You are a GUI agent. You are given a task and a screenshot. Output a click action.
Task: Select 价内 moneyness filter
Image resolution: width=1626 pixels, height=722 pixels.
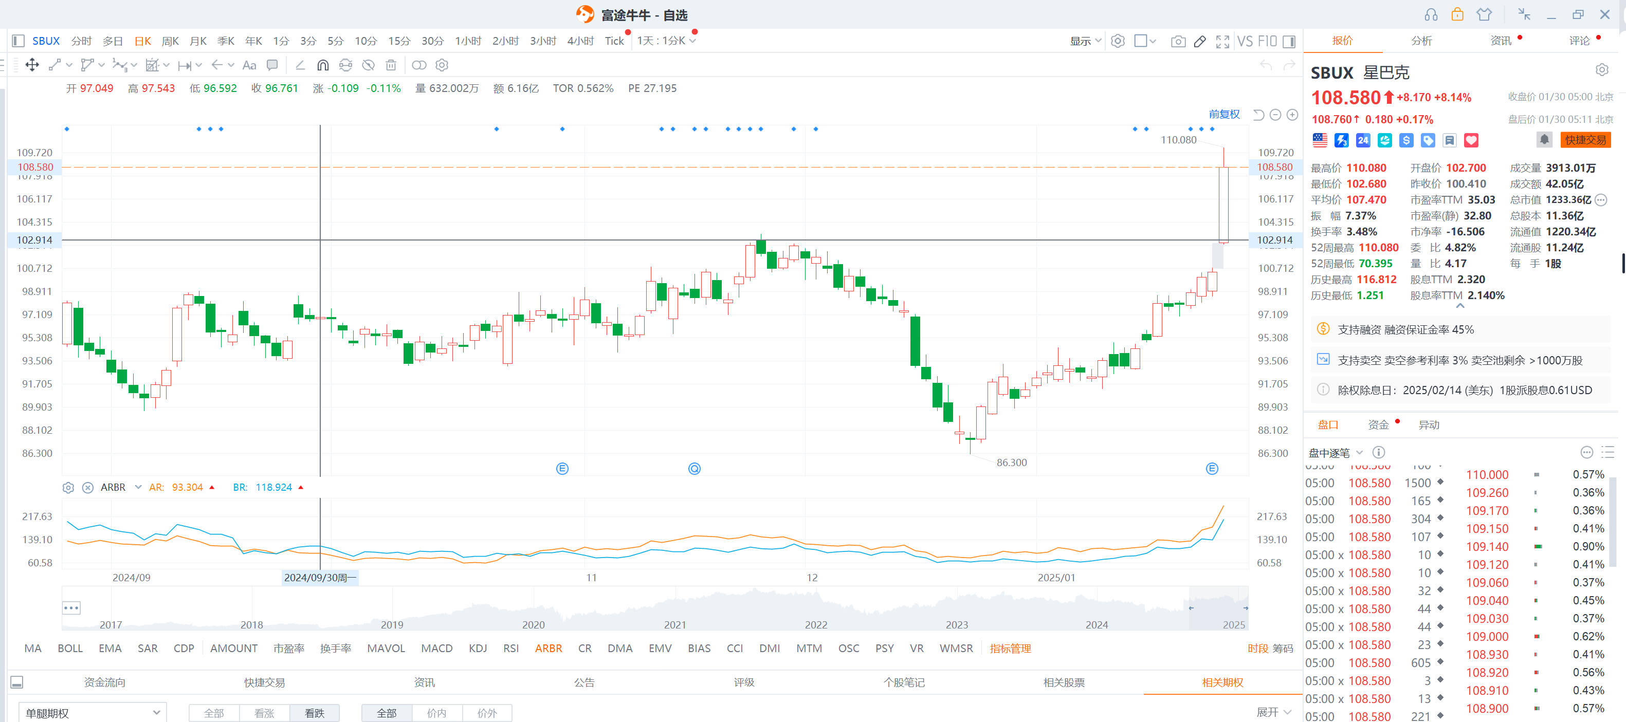click(437, 713)
